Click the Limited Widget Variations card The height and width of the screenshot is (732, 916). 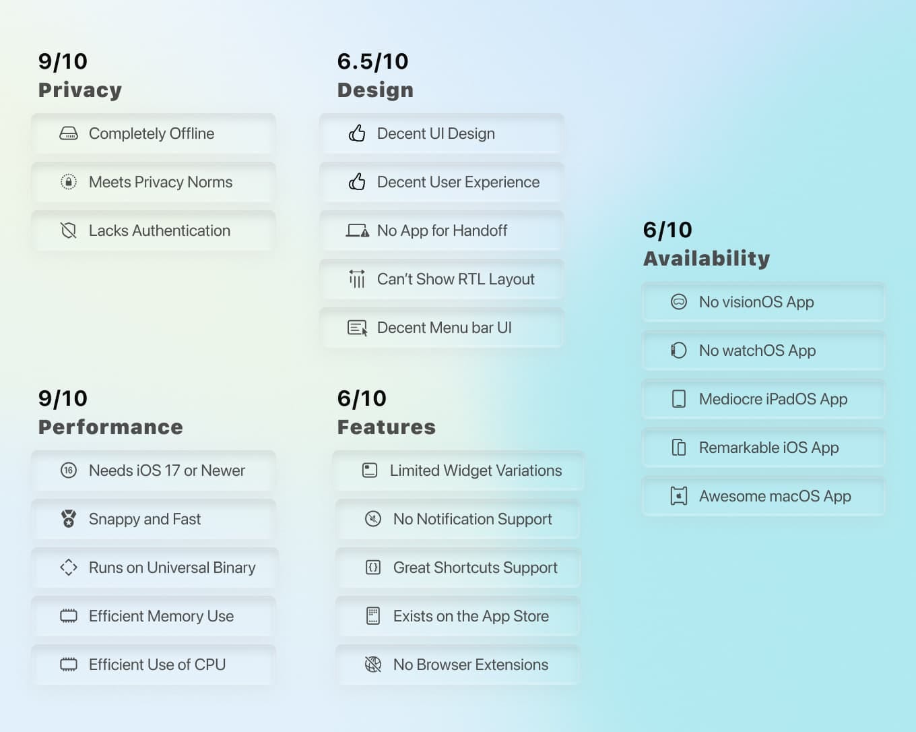click(x=458, y=470)
